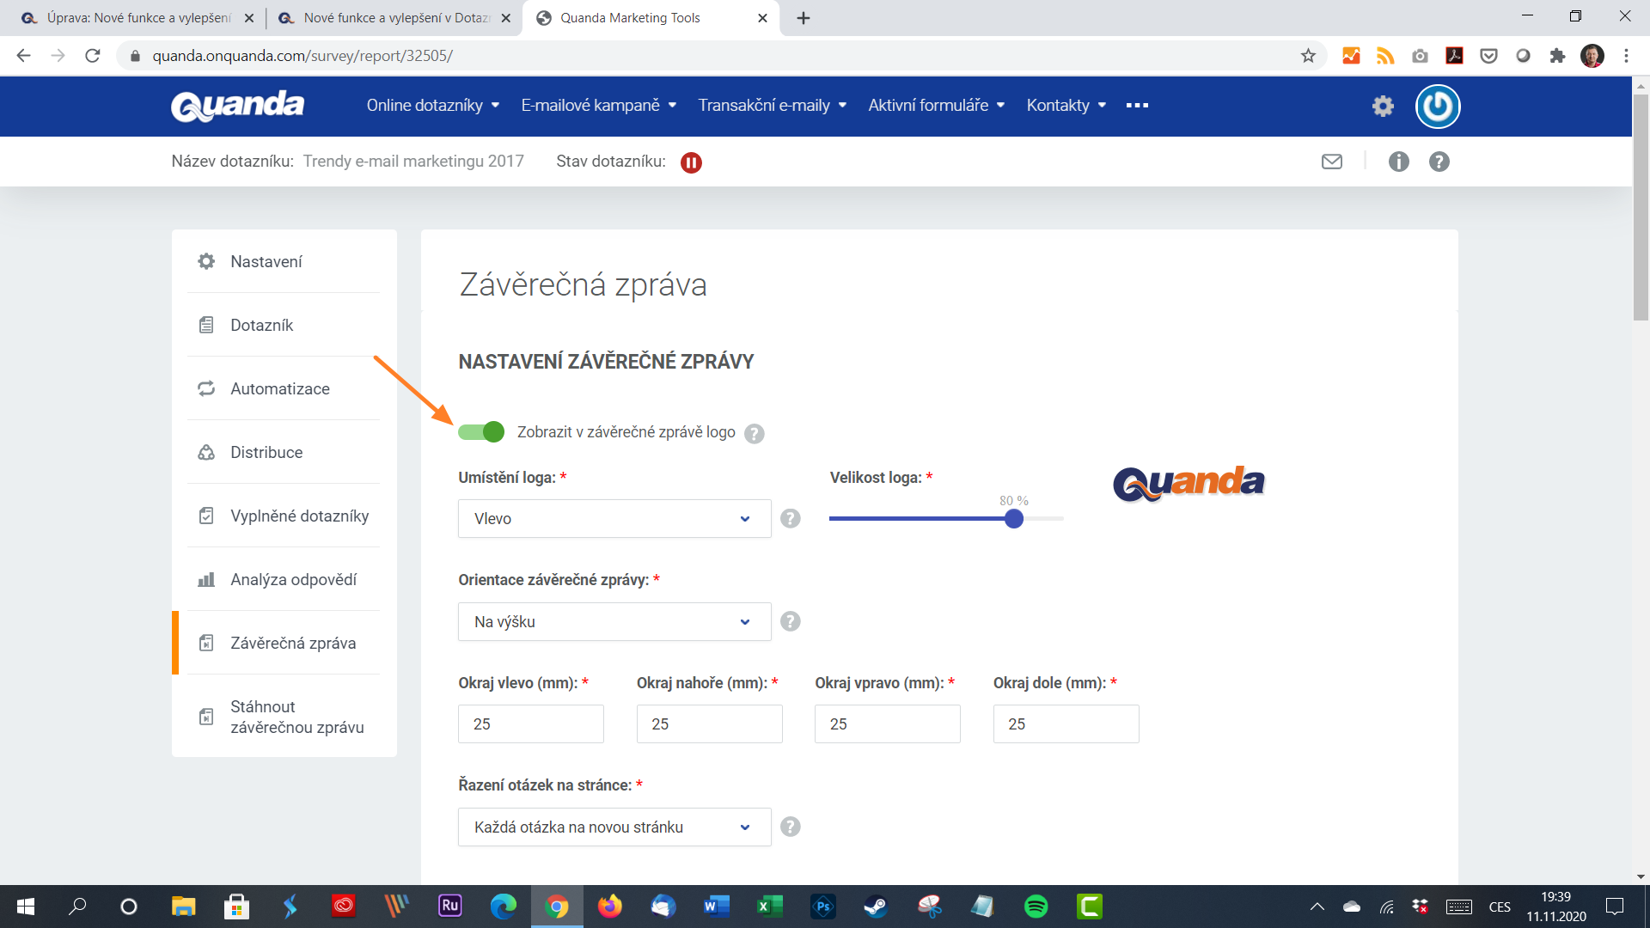Open Závěrečná zpráva in the sidebar
This screenshot has width=1650, height=928.
click(x=284, y=643)
